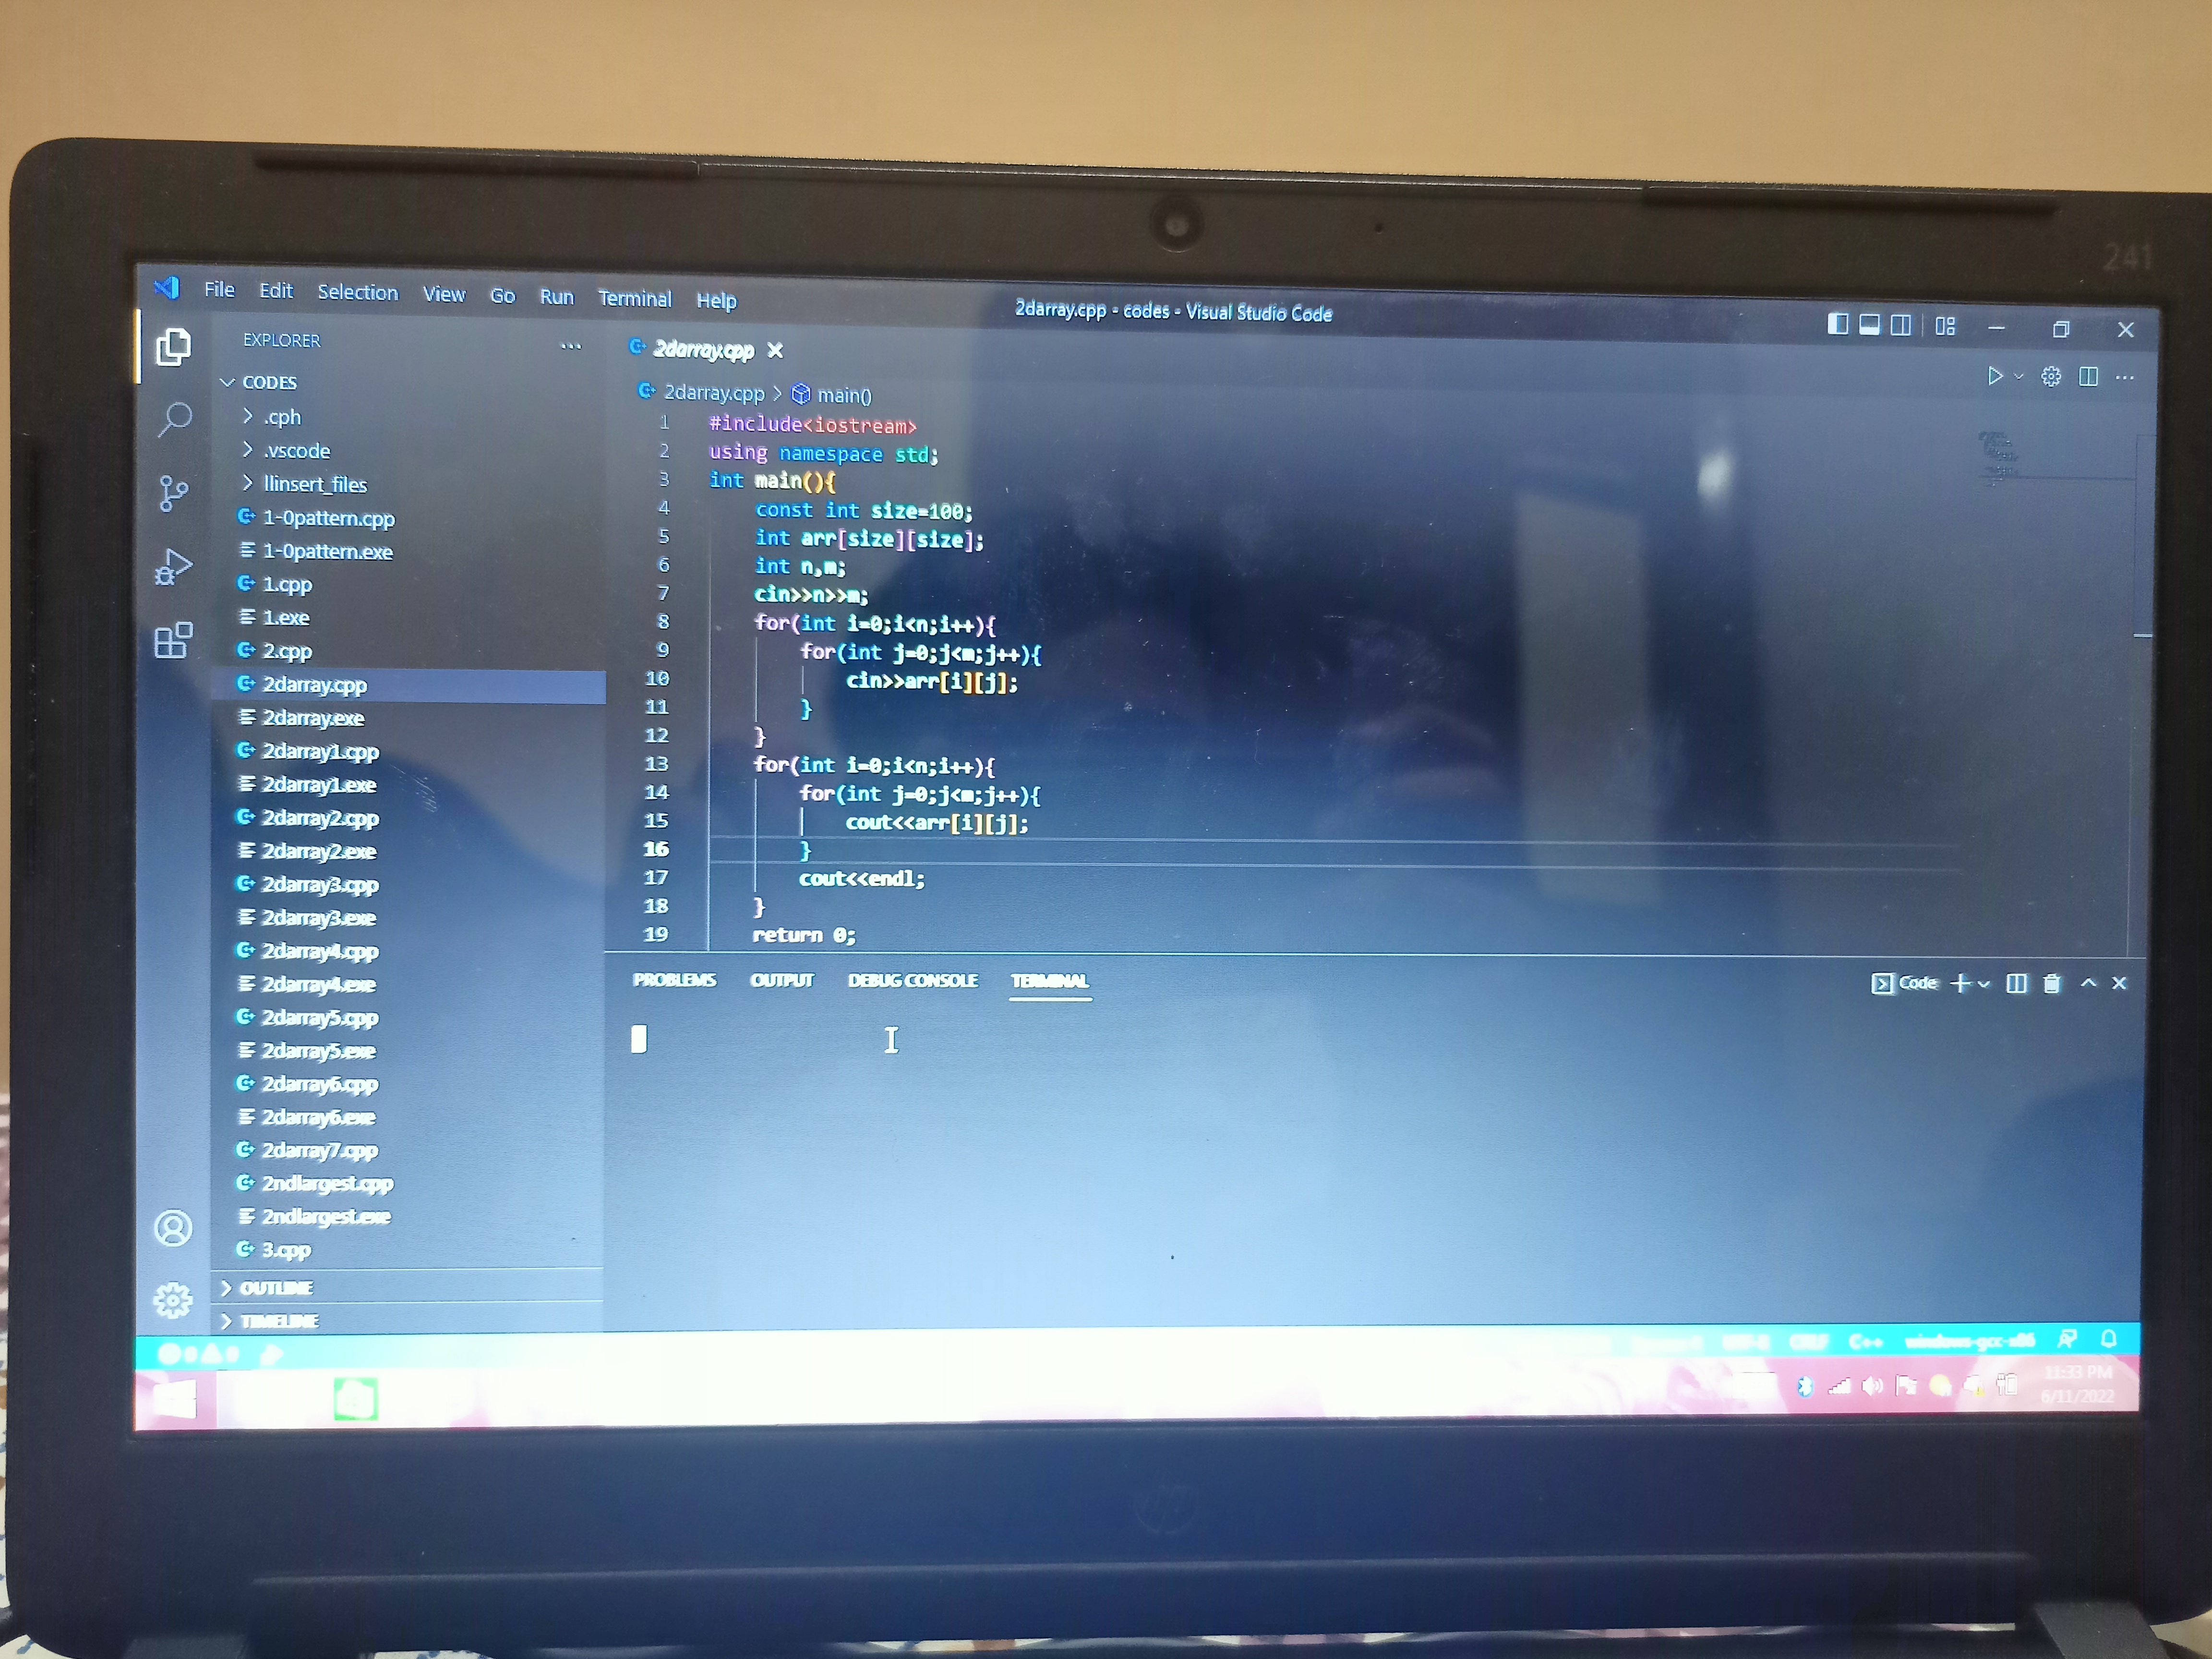Image resolution: width=2212 pixels, height=1659 pixels.
Task: Click the editor minimap
Action: coord(2000,460)
